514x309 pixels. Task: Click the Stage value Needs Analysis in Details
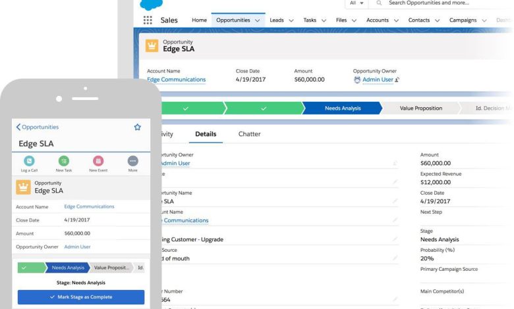click(x=440, y=239)
